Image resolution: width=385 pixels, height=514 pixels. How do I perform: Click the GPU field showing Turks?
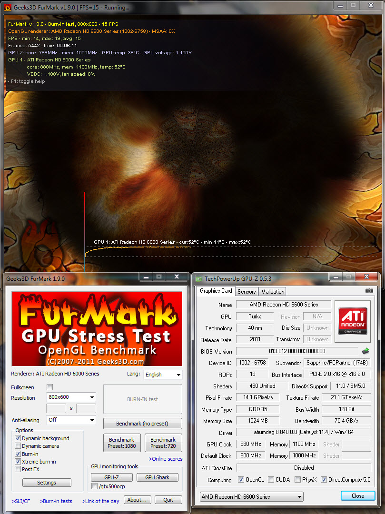pyautogui.click(x=255, y=316)
